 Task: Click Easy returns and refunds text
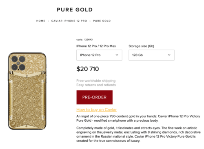pos(96,85)
